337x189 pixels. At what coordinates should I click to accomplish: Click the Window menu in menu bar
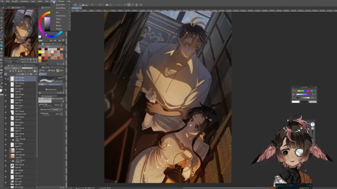click(x=61, y=1)
